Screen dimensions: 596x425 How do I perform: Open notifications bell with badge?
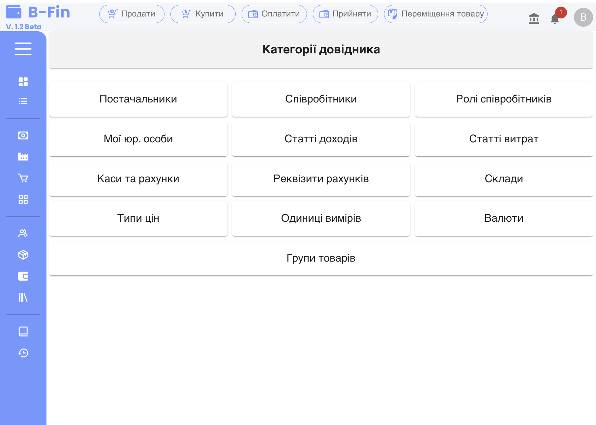tap(555, 18)
